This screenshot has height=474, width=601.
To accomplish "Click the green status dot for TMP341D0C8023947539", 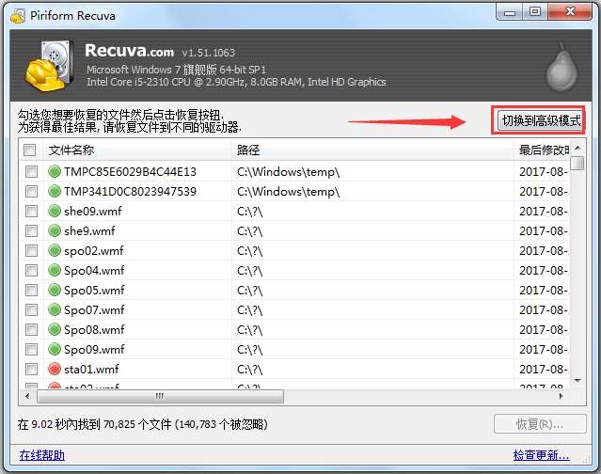I will pyautogui.click(x=55, y=191).
